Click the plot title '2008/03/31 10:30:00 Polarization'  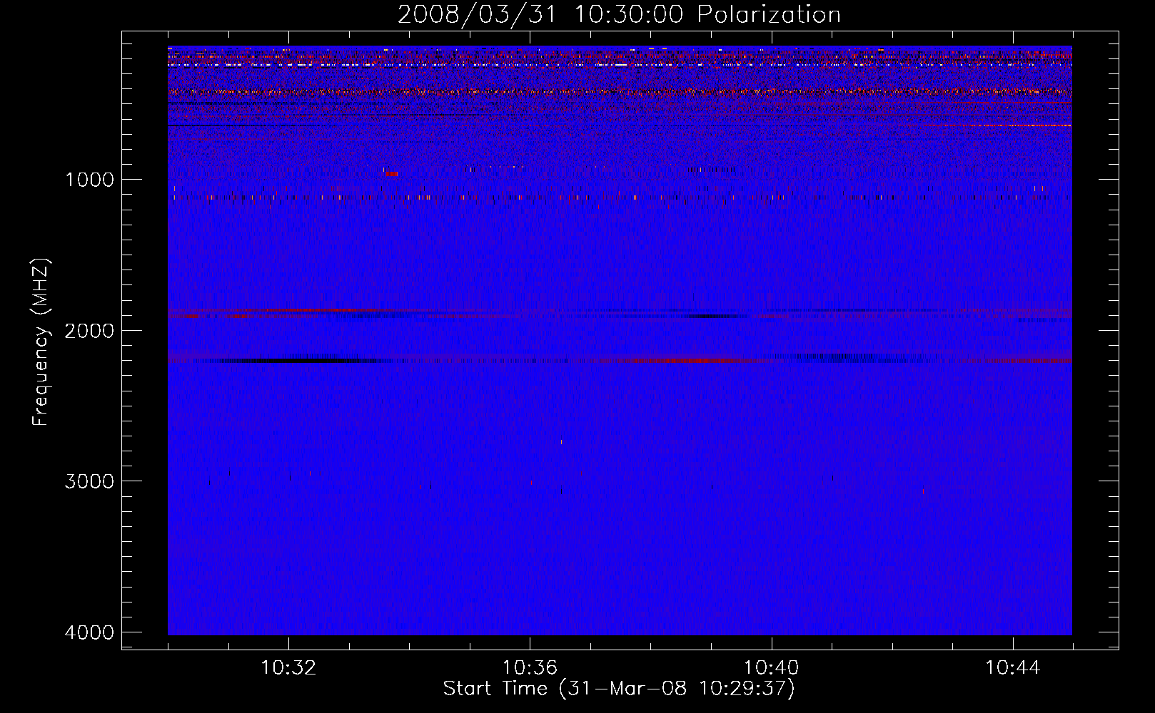(x=619, y=15)
